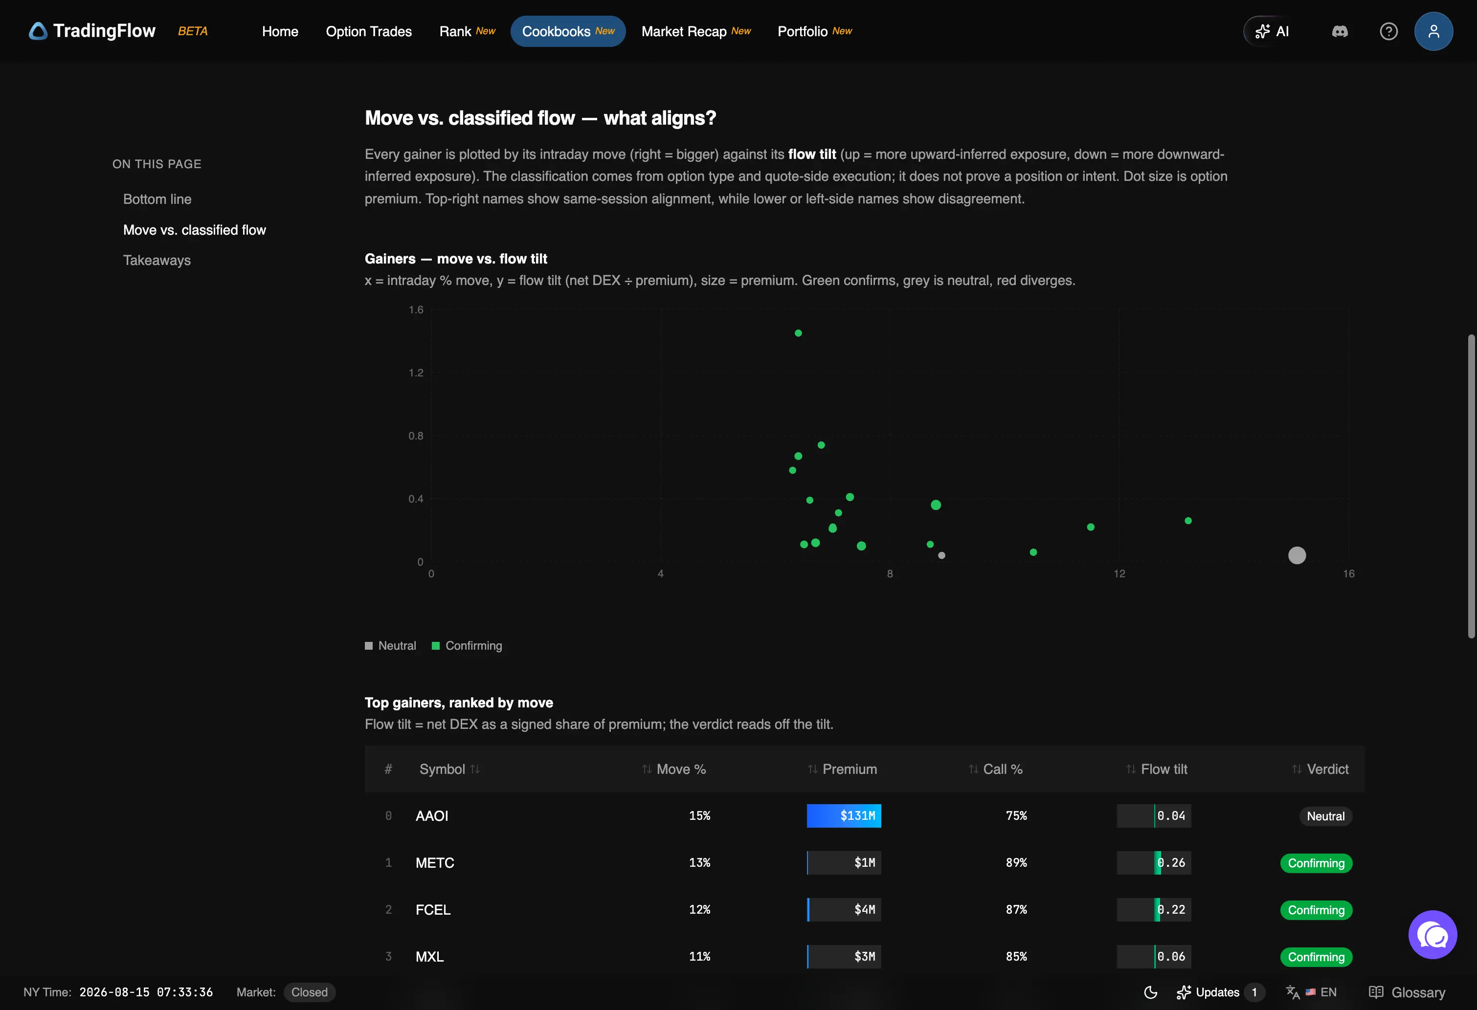Jump to Takeaways section

click(157, 261)
